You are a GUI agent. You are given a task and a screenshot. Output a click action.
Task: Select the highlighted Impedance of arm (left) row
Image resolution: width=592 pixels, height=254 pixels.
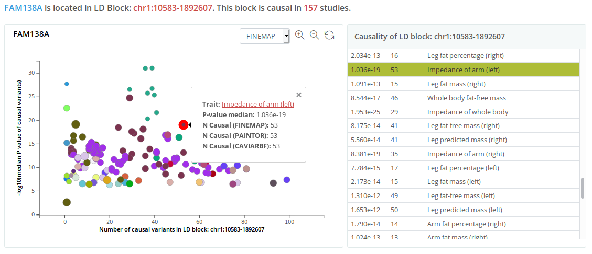(x=463, y=70)
